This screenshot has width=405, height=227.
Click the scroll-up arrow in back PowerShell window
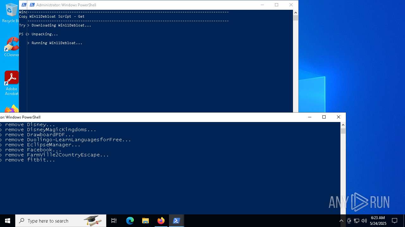point(296,13)
